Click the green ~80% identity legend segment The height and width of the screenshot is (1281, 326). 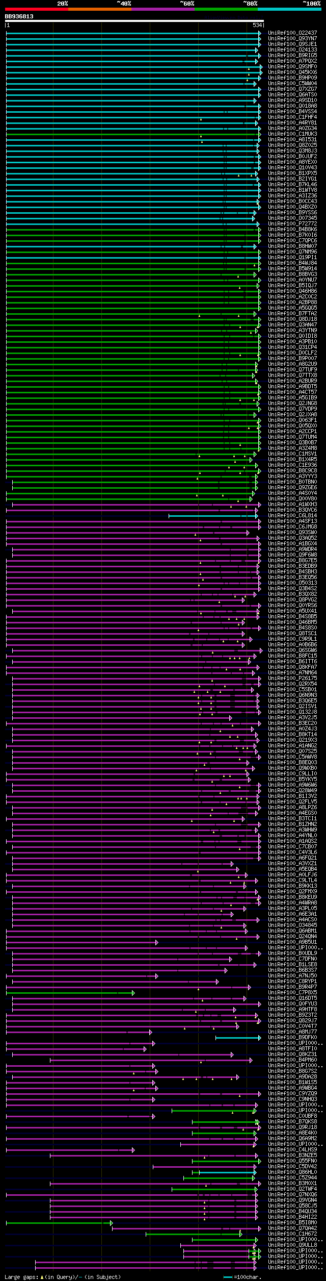226,9
